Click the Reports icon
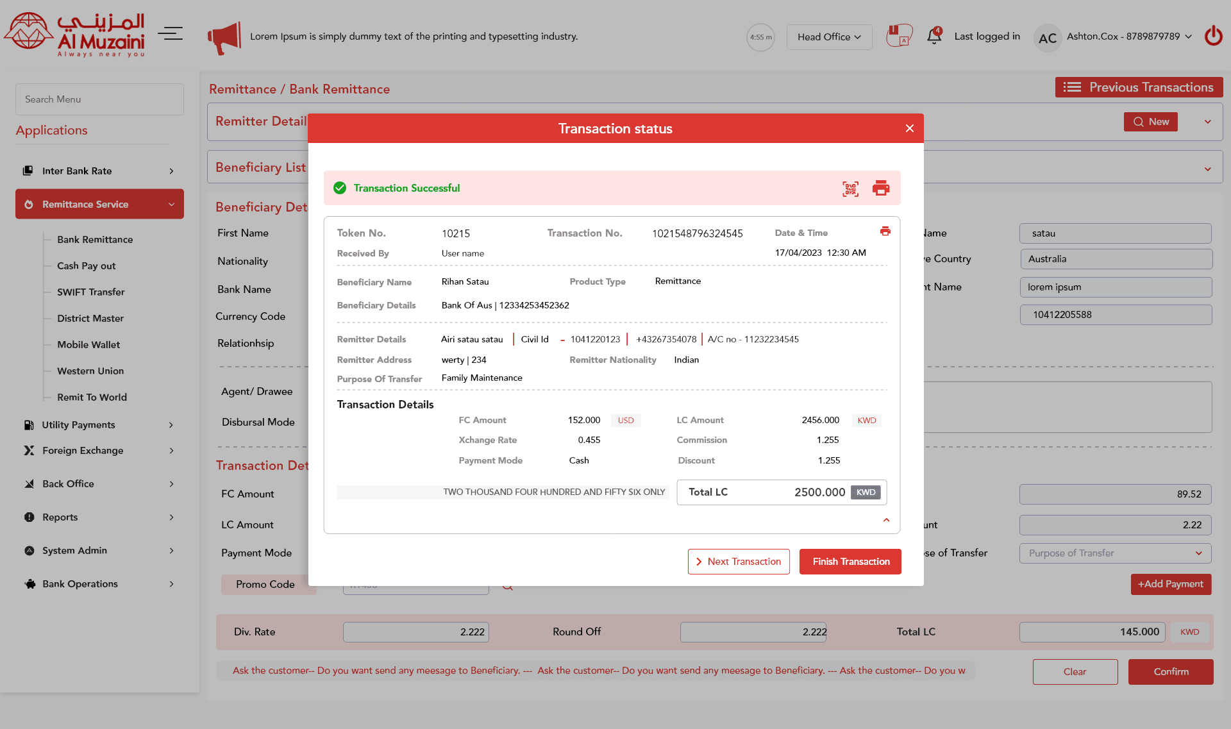The height and width of the screenshot is (729, 1231). click(29, 517)
